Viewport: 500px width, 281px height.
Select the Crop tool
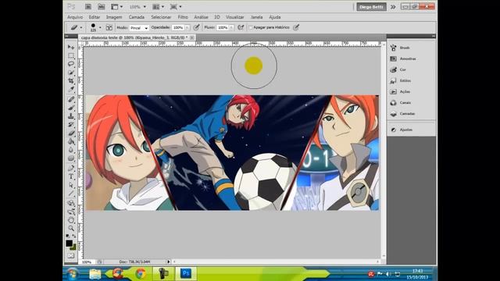71,81
